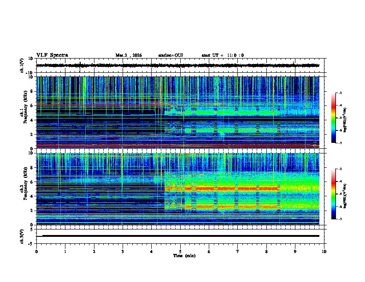Click the "4" tick on the time axis
This screenshot has height=282, width=365.
click(152, 252)
